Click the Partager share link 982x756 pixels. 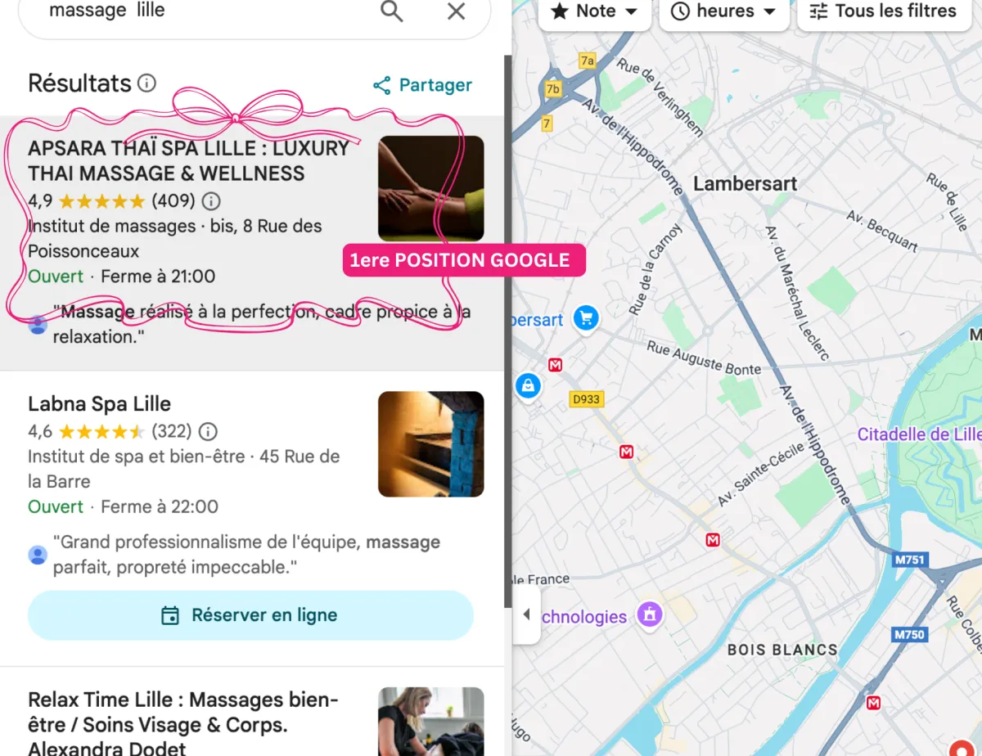422,85
